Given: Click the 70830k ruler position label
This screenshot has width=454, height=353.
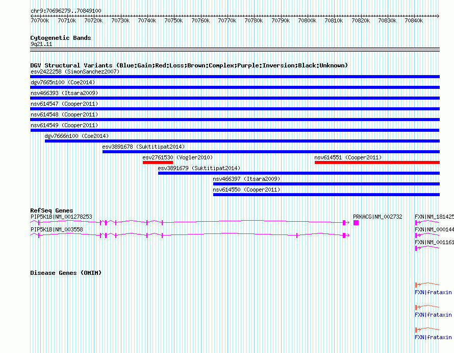Looking at the screenshot, I should coord(387,20).
